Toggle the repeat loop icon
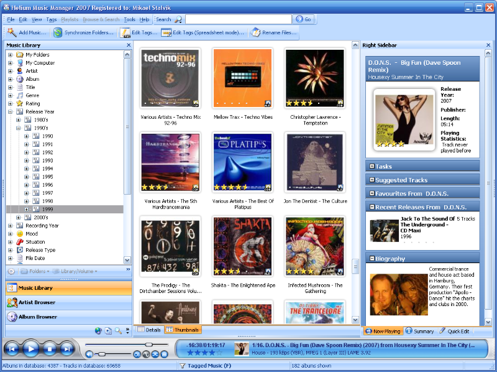The height and width of the screenshot is (372, 497). [137, 354]
